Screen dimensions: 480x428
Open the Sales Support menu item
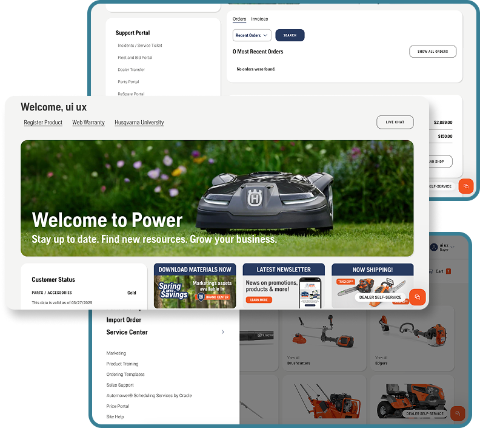pos(120,385)
